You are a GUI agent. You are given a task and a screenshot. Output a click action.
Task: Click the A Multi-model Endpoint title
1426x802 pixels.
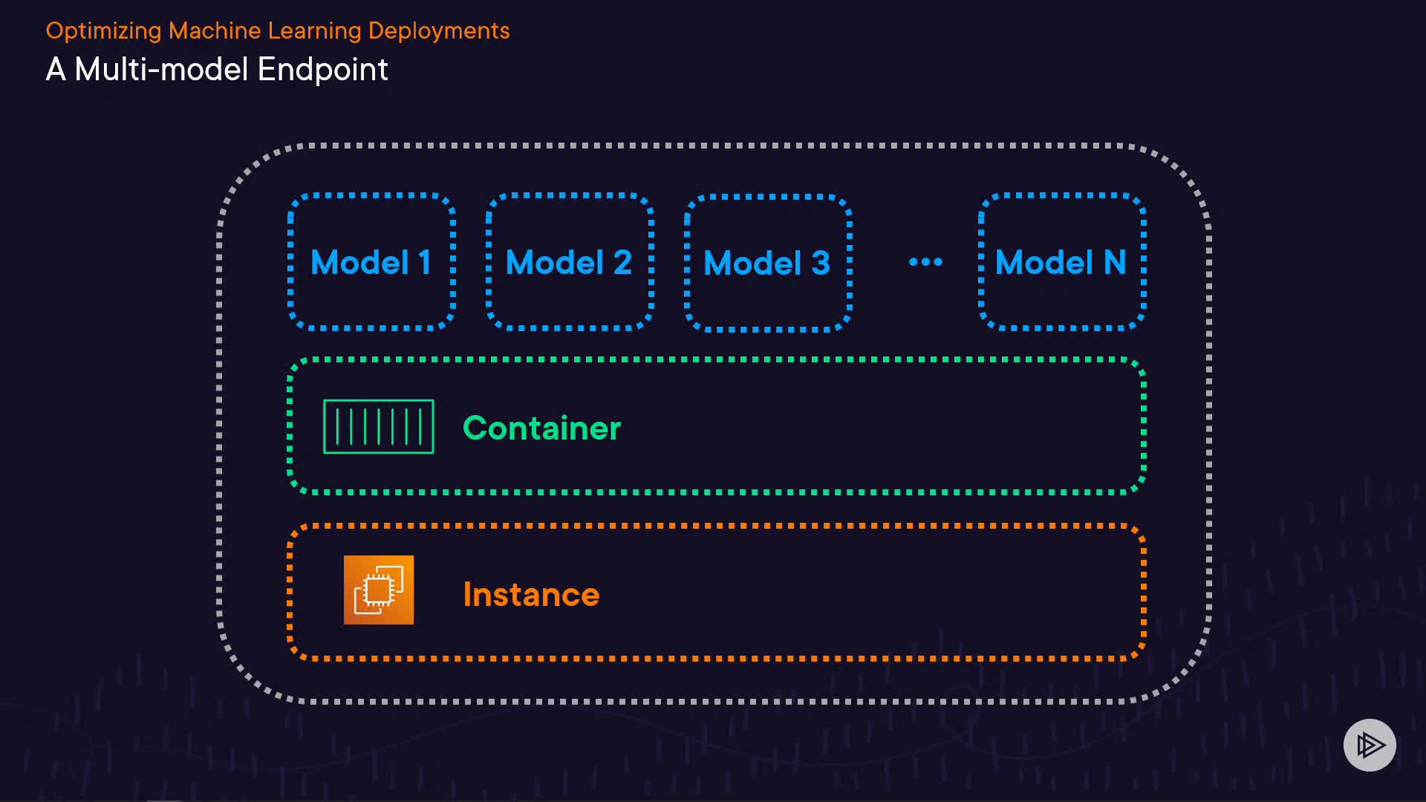point(216,70)
